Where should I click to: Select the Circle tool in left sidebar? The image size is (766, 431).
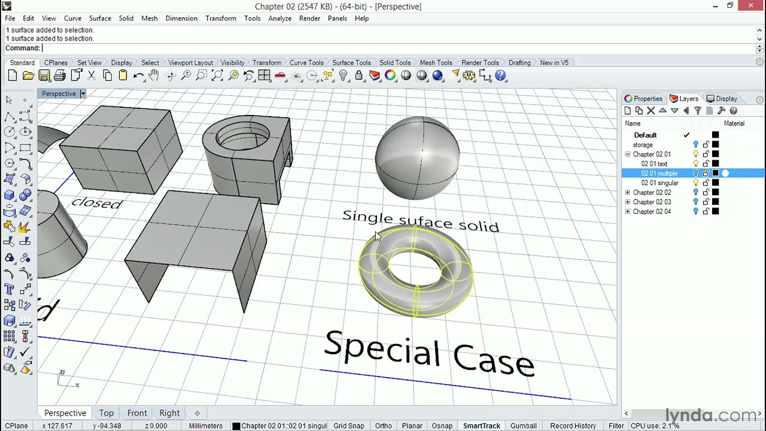9,132
